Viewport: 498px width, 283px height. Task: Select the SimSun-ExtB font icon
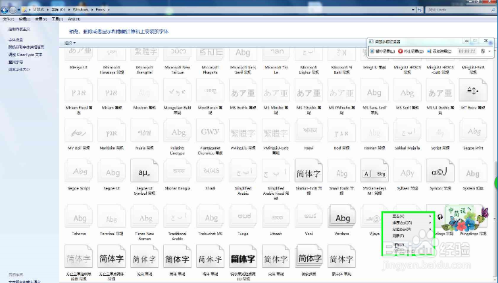pos(309,172)
